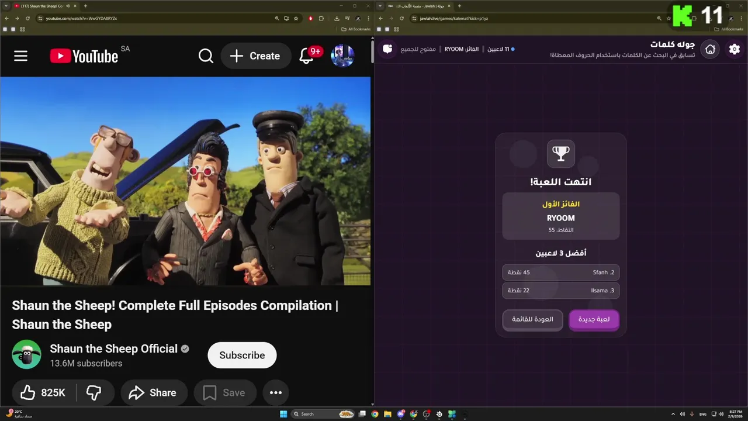This screenshot has width=748, height=421.
Task: Open more actions ellipsis below the video
Action: tap(276, 392)
